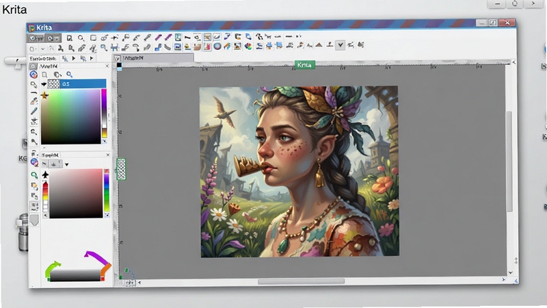This screenshot has height=308, width=547.
Task: Click the girl portrait painting on the canvas
Action: coord(299,172)
